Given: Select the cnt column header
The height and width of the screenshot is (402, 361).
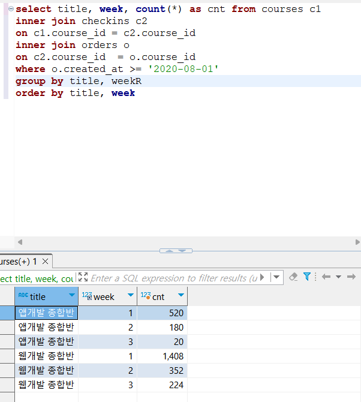Looking at the screenshot, I should click(162, 296).
